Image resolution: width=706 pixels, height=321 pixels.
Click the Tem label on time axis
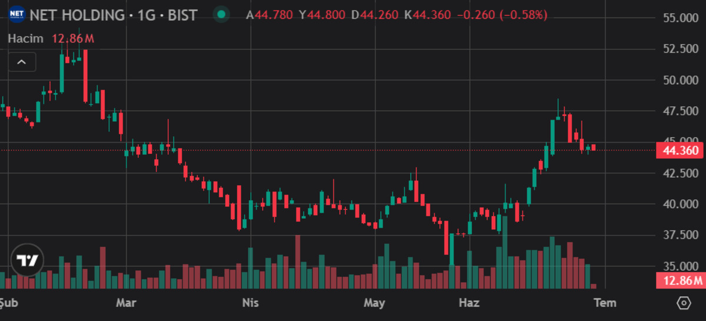605,303
